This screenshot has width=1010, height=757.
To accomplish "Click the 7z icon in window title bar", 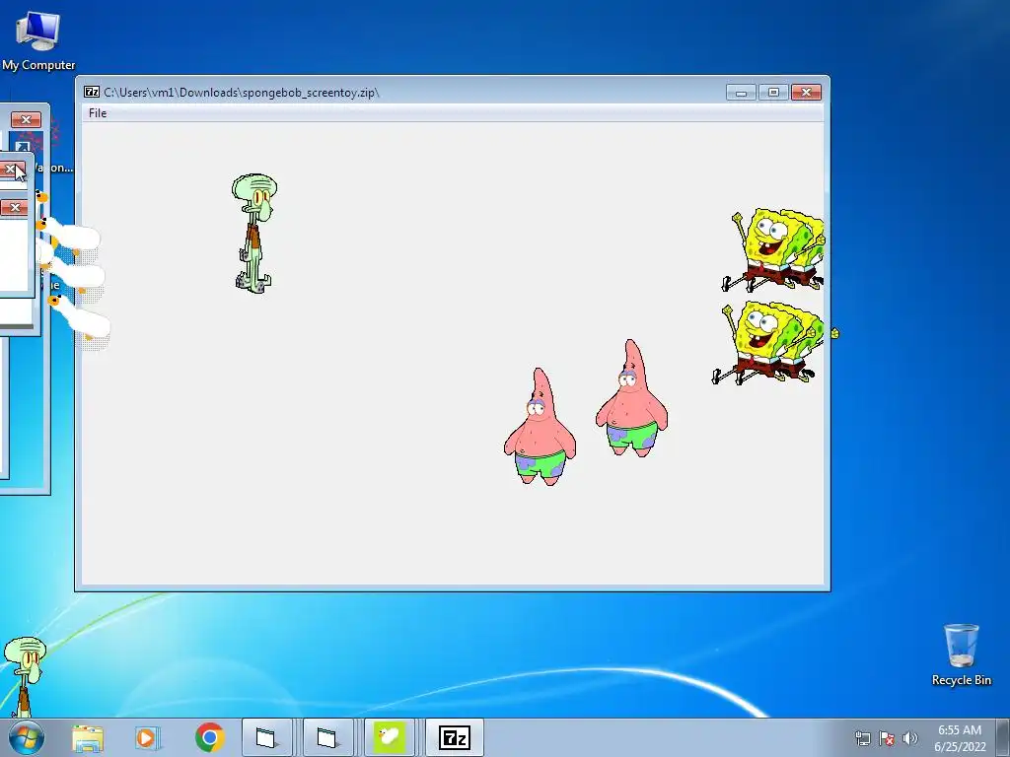I will 92,92.
